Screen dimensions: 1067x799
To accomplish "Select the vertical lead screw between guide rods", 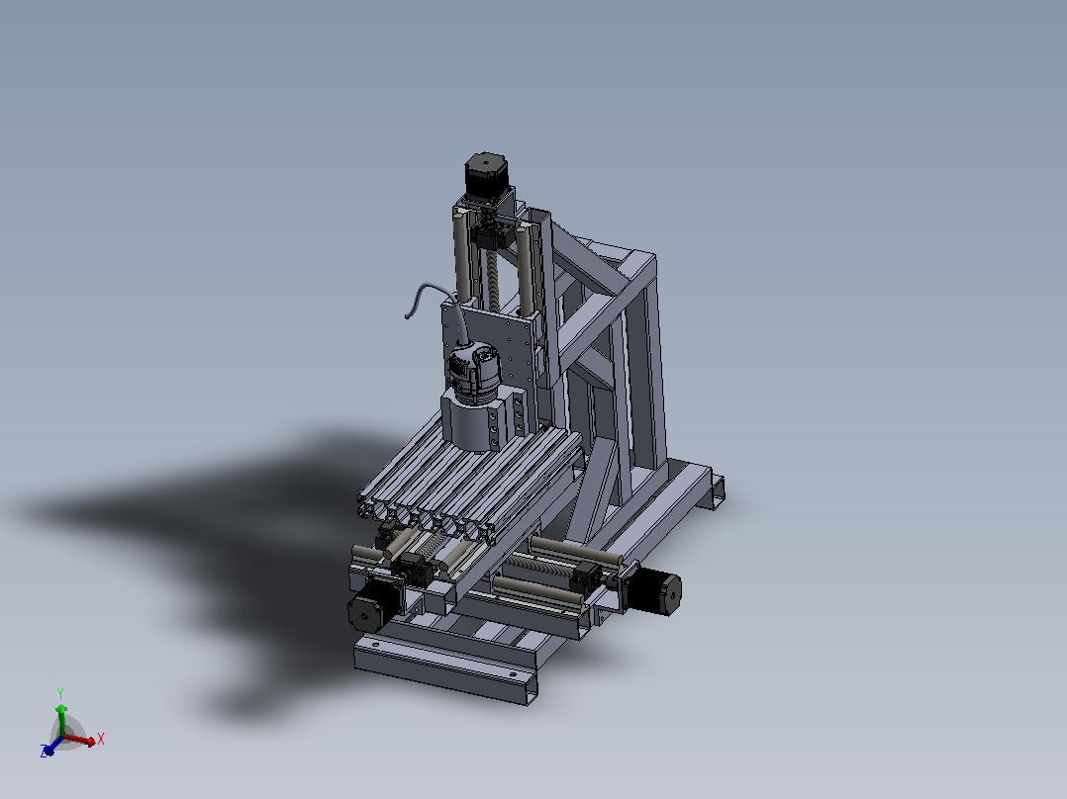I will 493,279.
